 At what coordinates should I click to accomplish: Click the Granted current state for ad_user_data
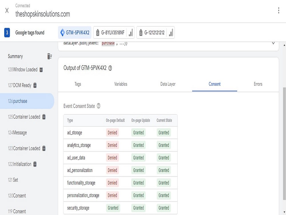click(164, 158)
